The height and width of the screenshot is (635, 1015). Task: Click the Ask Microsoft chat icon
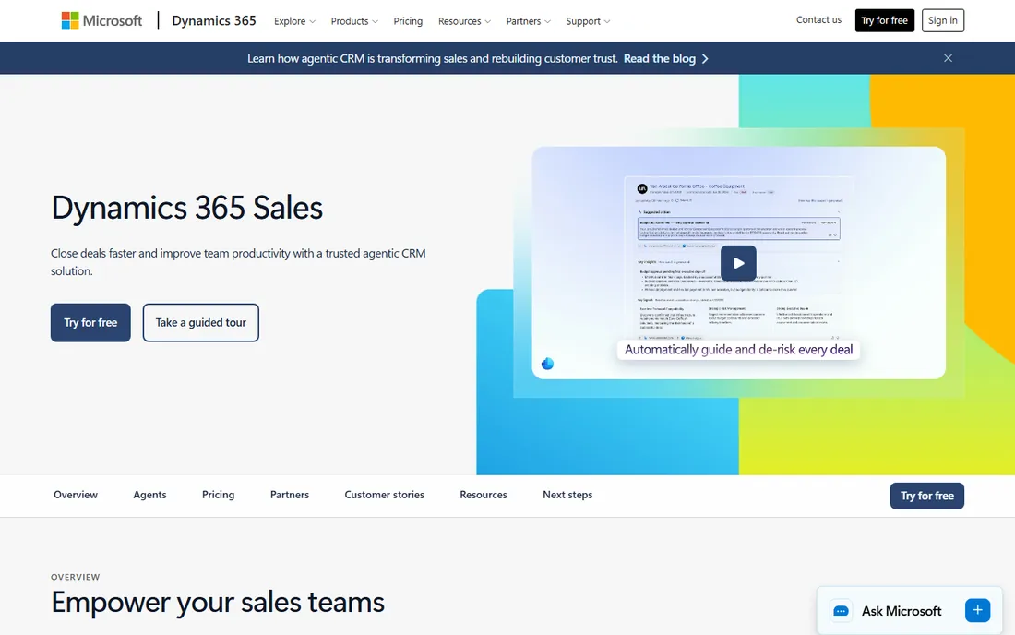point(841,611)
